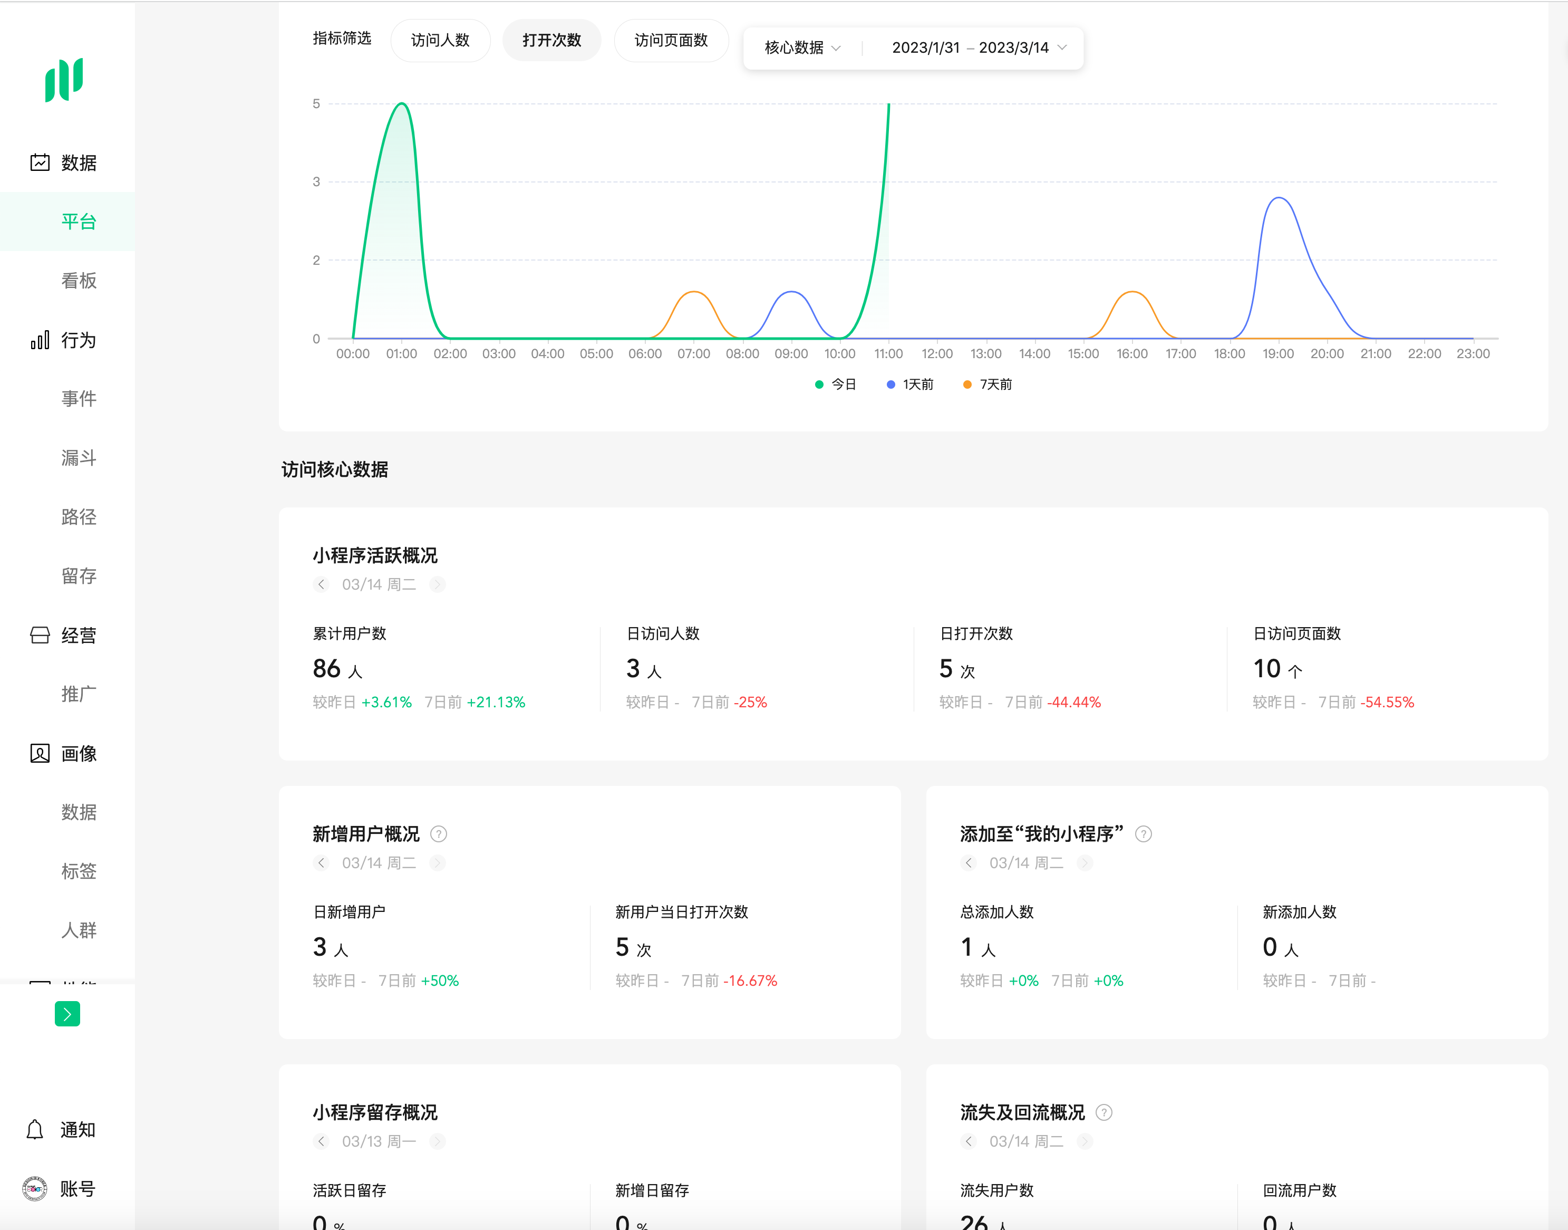
Task: Click the 03/13 周一 date in 小程序留存概况
Action: click(379, 1141)
